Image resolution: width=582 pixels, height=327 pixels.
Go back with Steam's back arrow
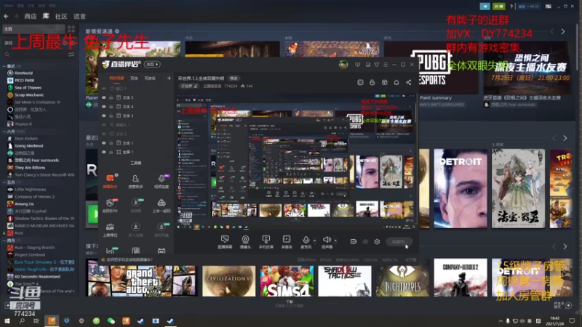(6, 16)
